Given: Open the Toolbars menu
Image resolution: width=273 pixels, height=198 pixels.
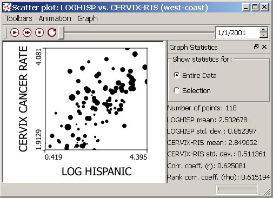Looking at the screenshot, I should 18,18.
